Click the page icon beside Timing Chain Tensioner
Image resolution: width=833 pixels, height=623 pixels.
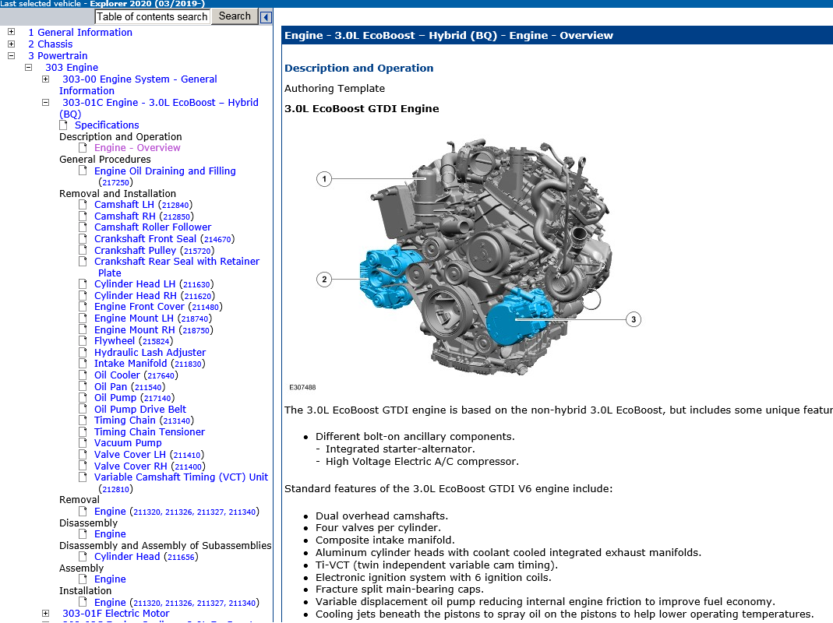(x=83, y=432)
